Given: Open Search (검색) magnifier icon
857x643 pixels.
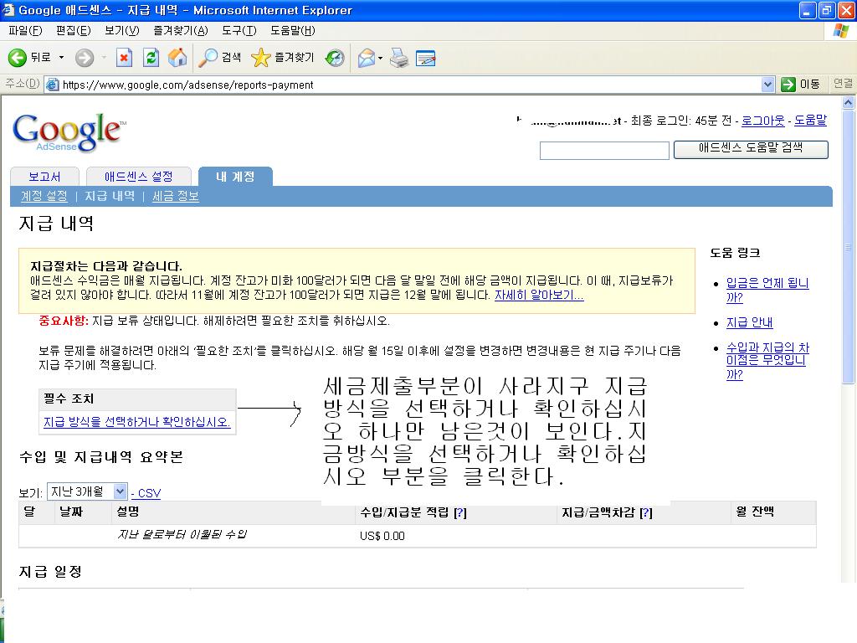Looking at the screenshot, I should 208,58.
